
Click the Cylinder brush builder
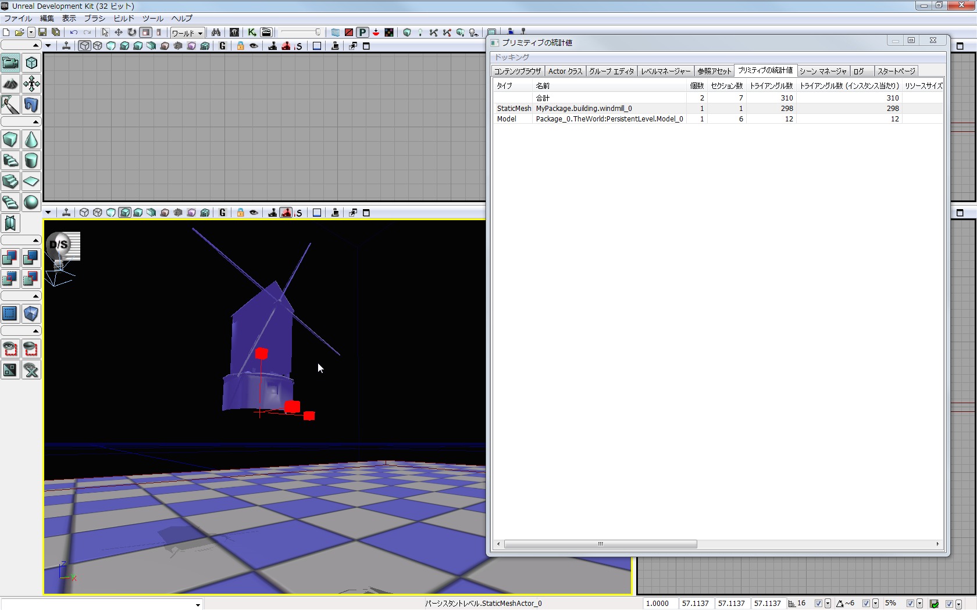point(31,160)
